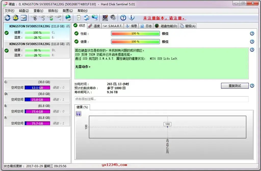Click the red 未注册版本,请注册 link
The height and width of the screenshot is (171, 261).
click(164, 18)
